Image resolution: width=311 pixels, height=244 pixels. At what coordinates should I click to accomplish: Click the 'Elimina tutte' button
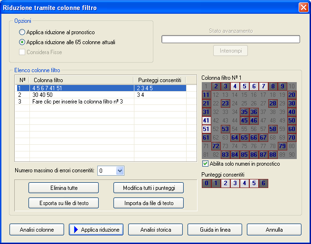click(57, 188)
